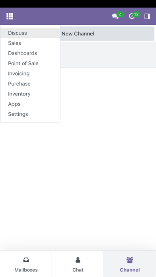Click the sidebar panel icon in header

[x=147, y=16]
